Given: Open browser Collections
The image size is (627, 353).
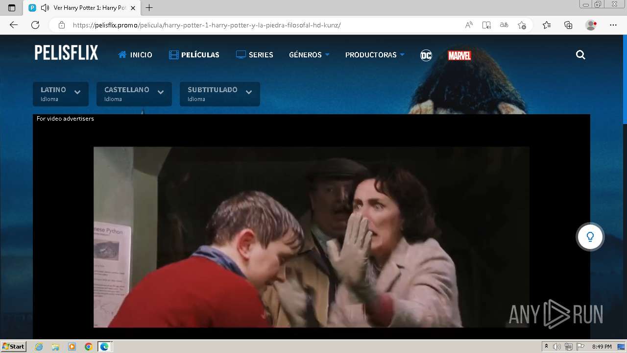Looking at the screenshot, I should click(568, 25).
